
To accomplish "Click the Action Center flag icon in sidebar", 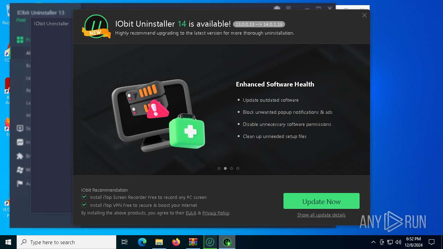I will point(20,184).
